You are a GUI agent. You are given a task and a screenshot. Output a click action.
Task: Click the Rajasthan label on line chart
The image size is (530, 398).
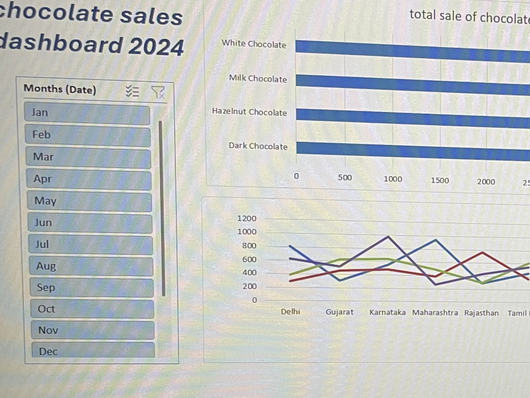[481, 313]
